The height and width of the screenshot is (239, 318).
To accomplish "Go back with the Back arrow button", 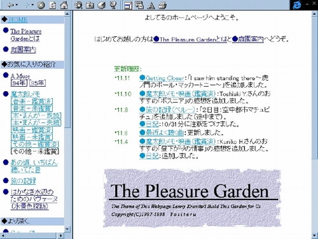I will pyautogui.click(x=10, y=5).
